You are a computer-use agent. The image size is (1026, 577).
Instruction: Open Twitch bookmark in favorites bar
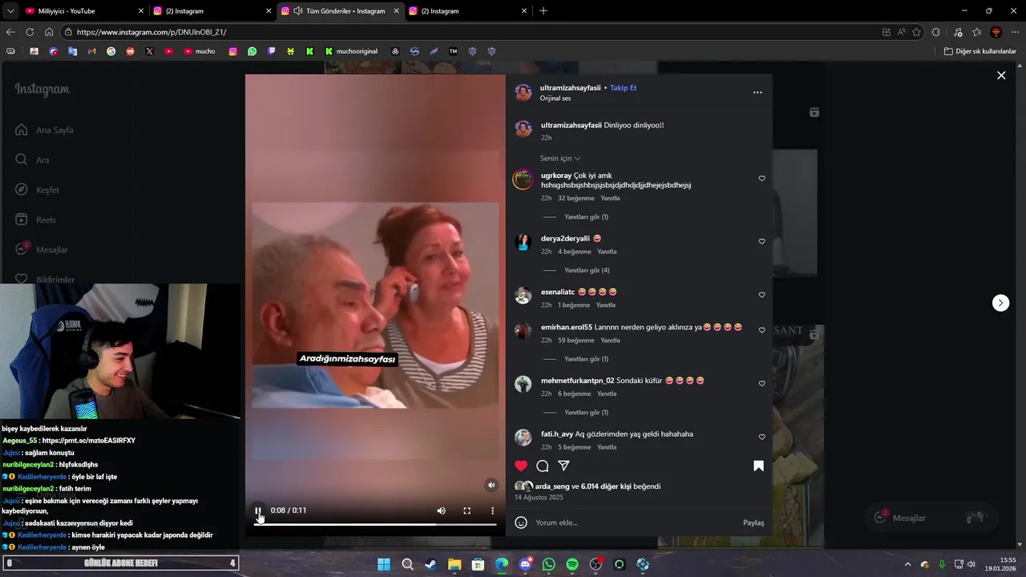(272, 51)
